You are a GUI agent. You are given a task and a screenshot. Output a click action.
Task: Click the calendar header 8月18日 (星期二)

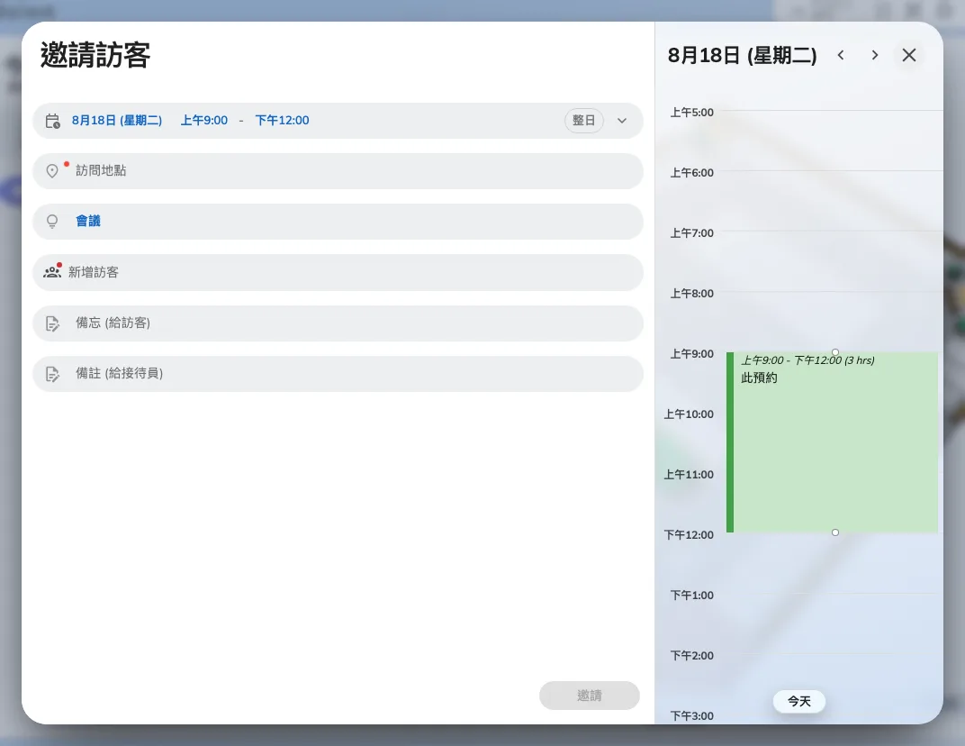[743, 56]
